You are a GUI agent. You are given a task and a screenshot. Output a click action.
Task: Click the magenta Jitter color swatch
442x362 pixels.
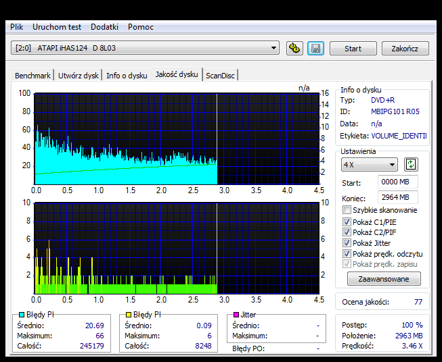click(x=236, y=315)
